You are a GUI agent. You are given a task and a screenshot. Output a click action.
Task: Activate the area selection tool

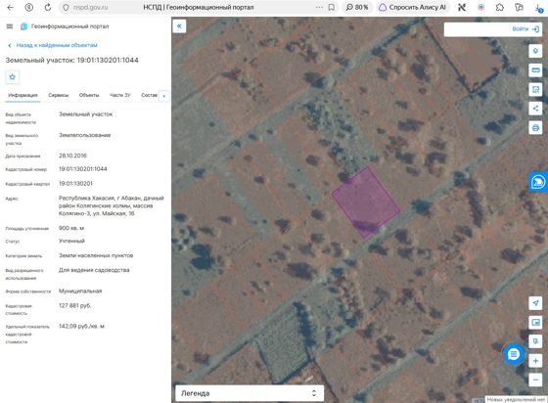pyautogui.click(x=535, y=89)
